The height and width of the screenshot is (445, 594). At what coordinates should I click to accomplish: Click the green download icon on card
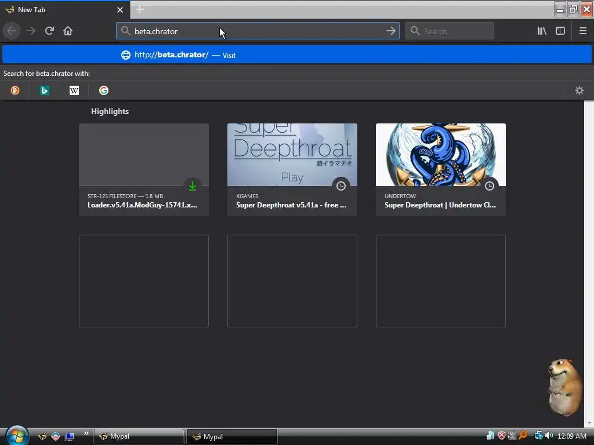click(x=193, y=186)
